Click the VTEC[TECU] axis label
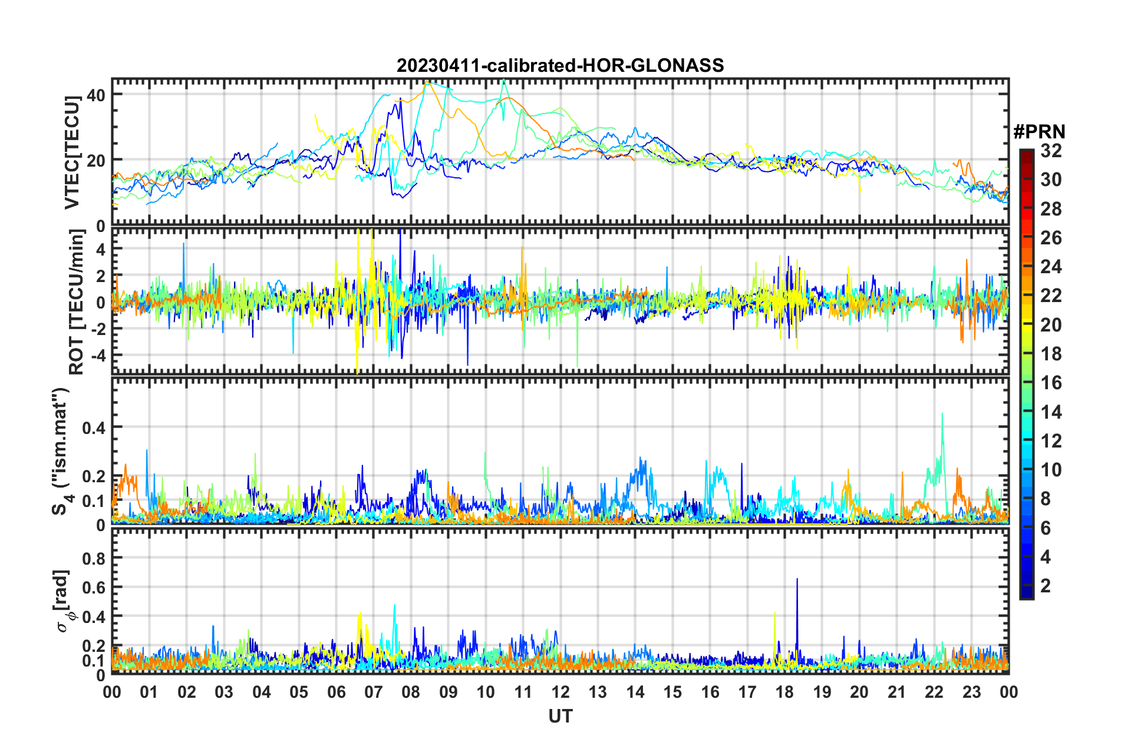 [x=72, y=153]
